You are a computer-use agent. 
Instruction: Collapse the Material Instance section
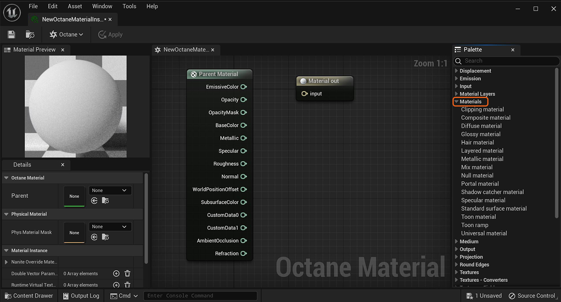tap(6, 250)
